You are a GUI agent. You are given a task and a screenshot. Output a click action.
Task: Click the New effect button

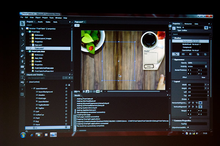coord(203,77)
